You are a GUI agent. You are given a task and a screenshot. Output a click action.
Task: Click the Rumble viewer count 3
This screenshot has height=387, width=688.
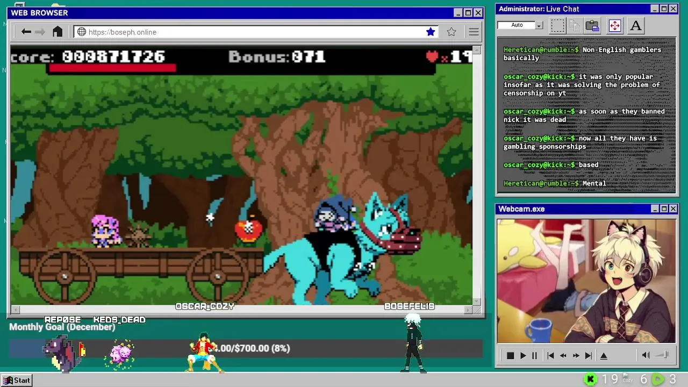click(x=672, y=379)
